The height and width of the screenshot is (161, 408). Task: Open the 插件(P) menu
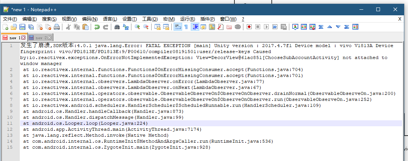[208, 19]
